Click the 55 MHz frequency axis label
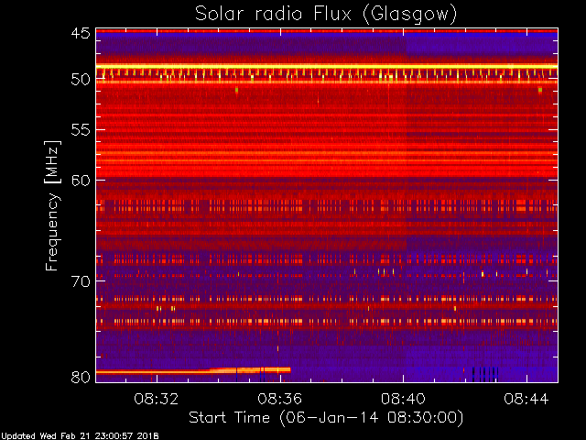586x440 pixels. pos(81,130)
